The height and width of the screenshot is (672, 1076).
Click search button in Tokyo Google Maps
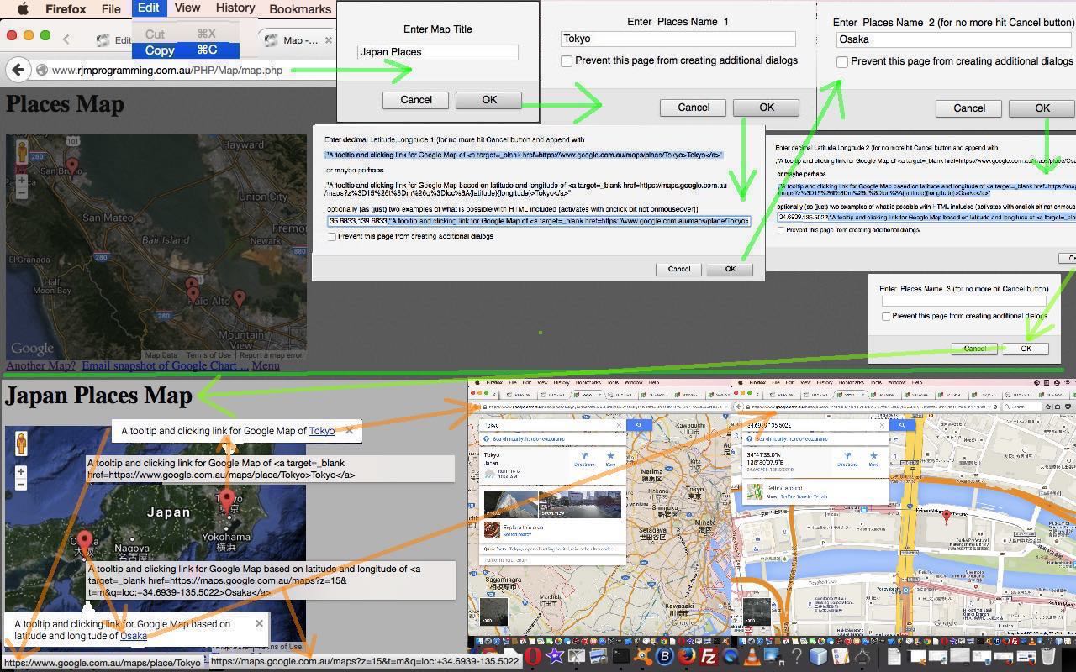(x=639, y=425)
